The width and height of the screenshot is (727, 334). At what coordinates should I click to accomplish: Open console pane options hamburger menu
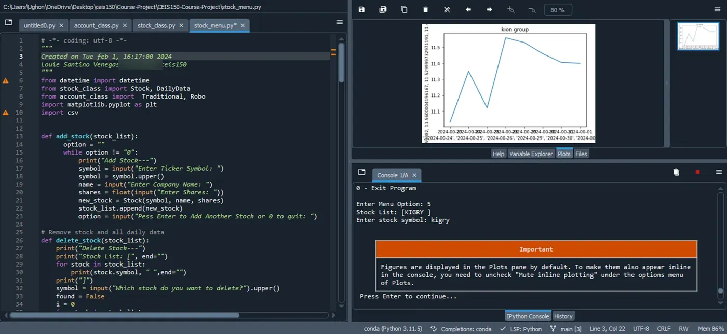point(719,172)
